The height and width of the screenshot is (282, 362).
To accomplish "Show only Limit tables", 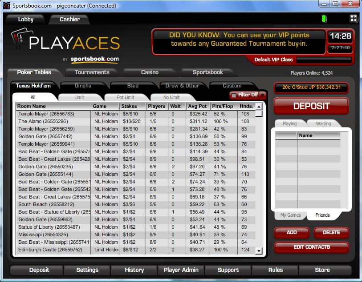I will pos(79,97).
